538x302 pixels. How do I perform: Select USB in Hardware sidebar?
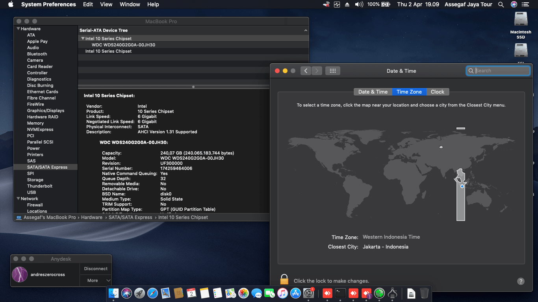[x=32, y=192]
